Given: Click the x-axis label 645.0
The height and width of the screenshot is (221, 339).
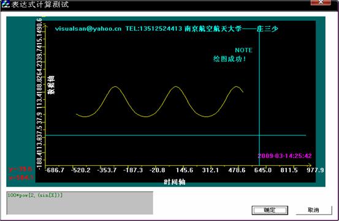Looking at the screenshot, I should pos(263,170).
